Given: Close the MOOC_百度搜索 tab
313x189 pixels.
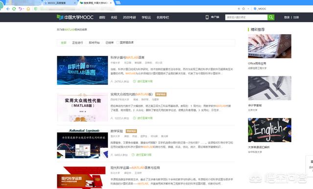Looking at the screenshot, I should [75, 3].
